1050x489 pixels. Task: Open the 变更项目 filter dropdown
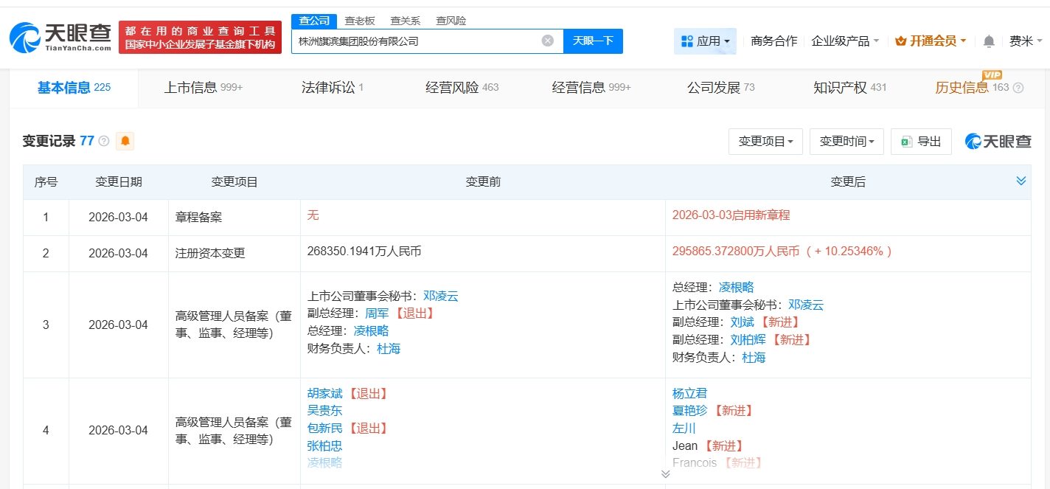click(765, 142)
